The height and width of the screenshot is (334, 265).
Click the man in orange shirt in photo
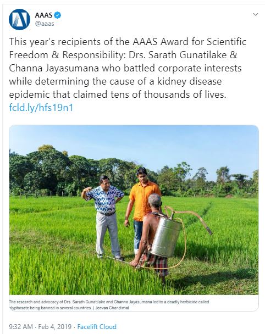point(141,210)
